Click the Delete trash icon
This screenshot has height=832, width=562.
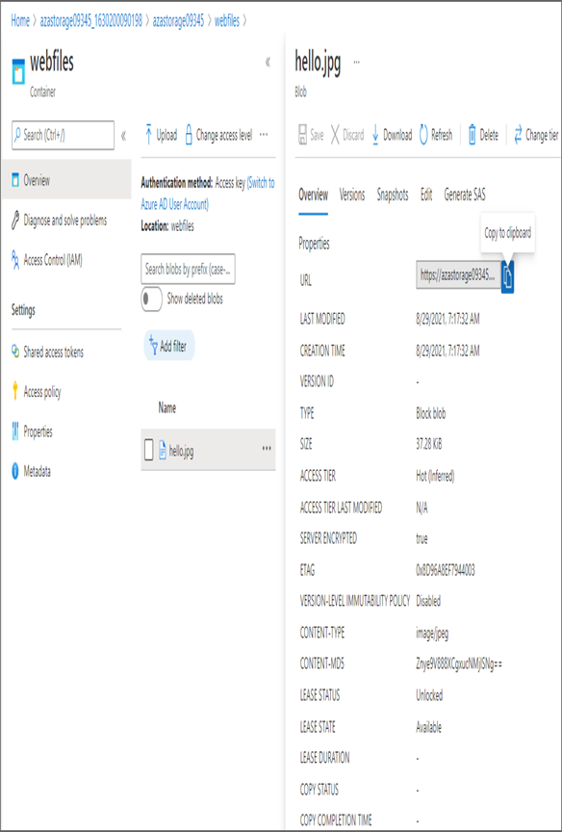[x=473, y=136]
